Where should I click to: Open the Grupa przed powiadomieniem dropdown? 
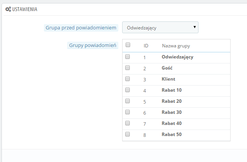tap(160, 27)
